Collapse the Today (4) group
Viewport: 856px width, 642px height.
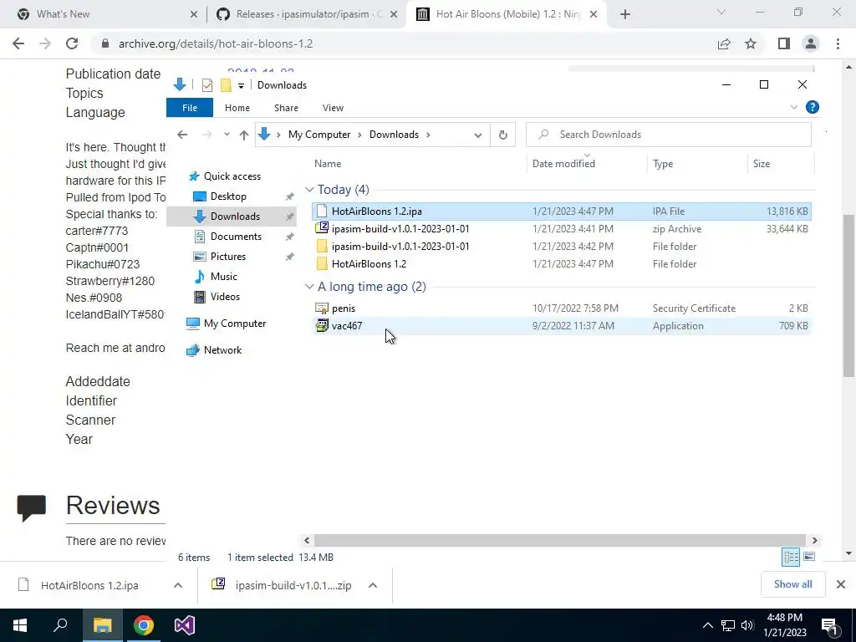(x=309, y=190)
